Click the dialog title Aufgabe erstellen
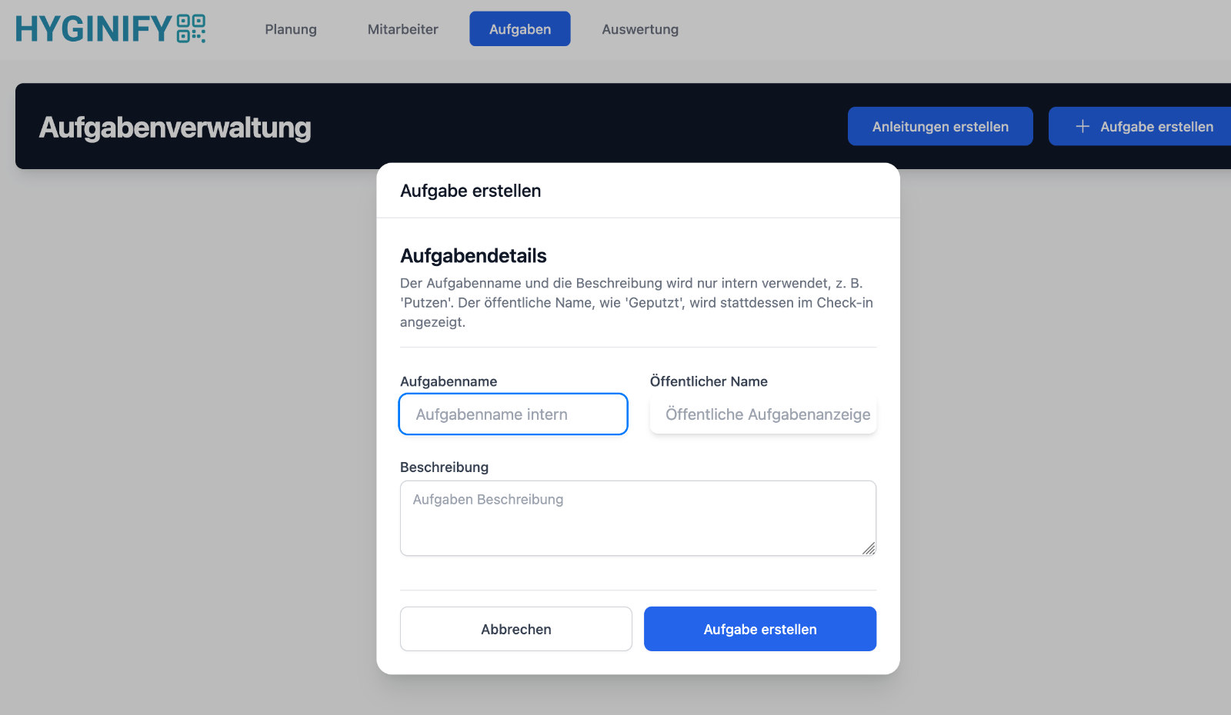This screenshot has width=1231, height=715. pos(470,191)
